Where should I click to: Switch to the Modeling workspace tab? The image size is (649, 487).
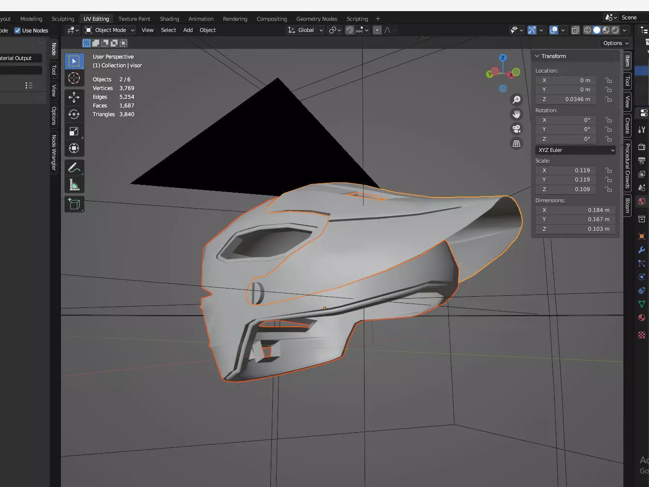pos(31,19)
